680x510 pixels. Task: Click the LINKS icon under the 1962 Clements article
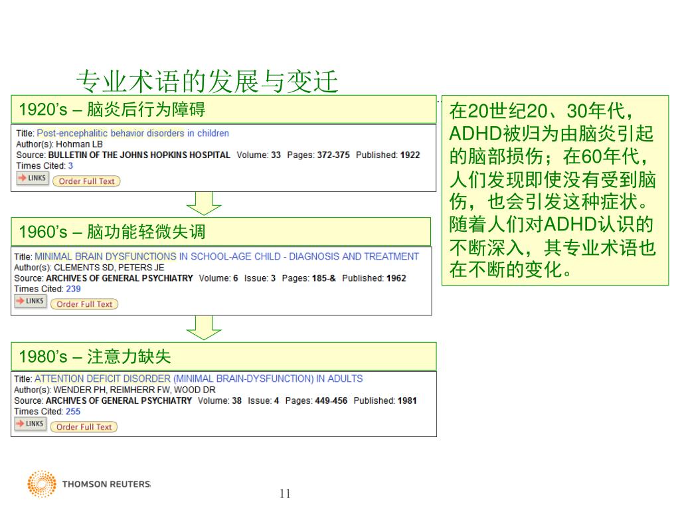point(31,301)
